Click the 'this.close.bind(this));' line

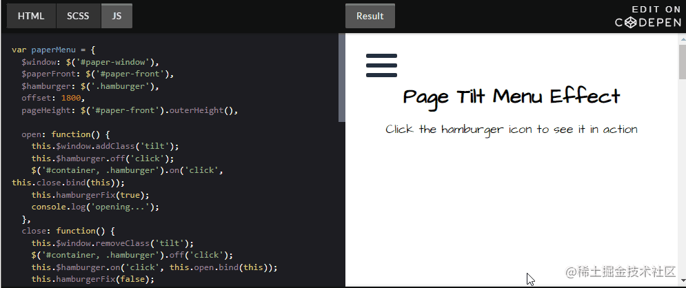(68, 183)
